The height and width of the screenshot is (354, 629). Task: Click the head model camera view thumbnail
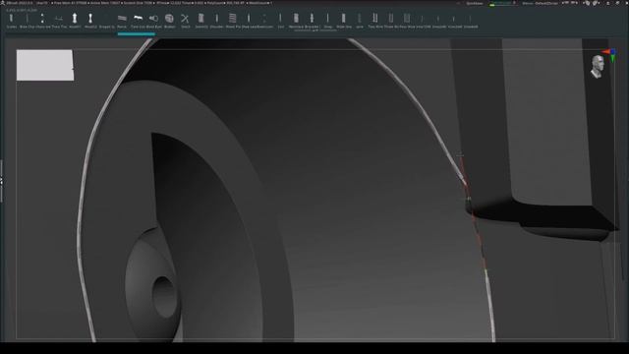point(597,67)
